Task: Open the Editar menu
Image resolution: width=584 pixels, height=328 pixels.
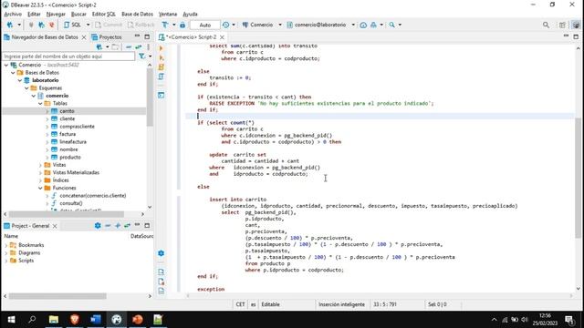Action: [x=34, y=15]
